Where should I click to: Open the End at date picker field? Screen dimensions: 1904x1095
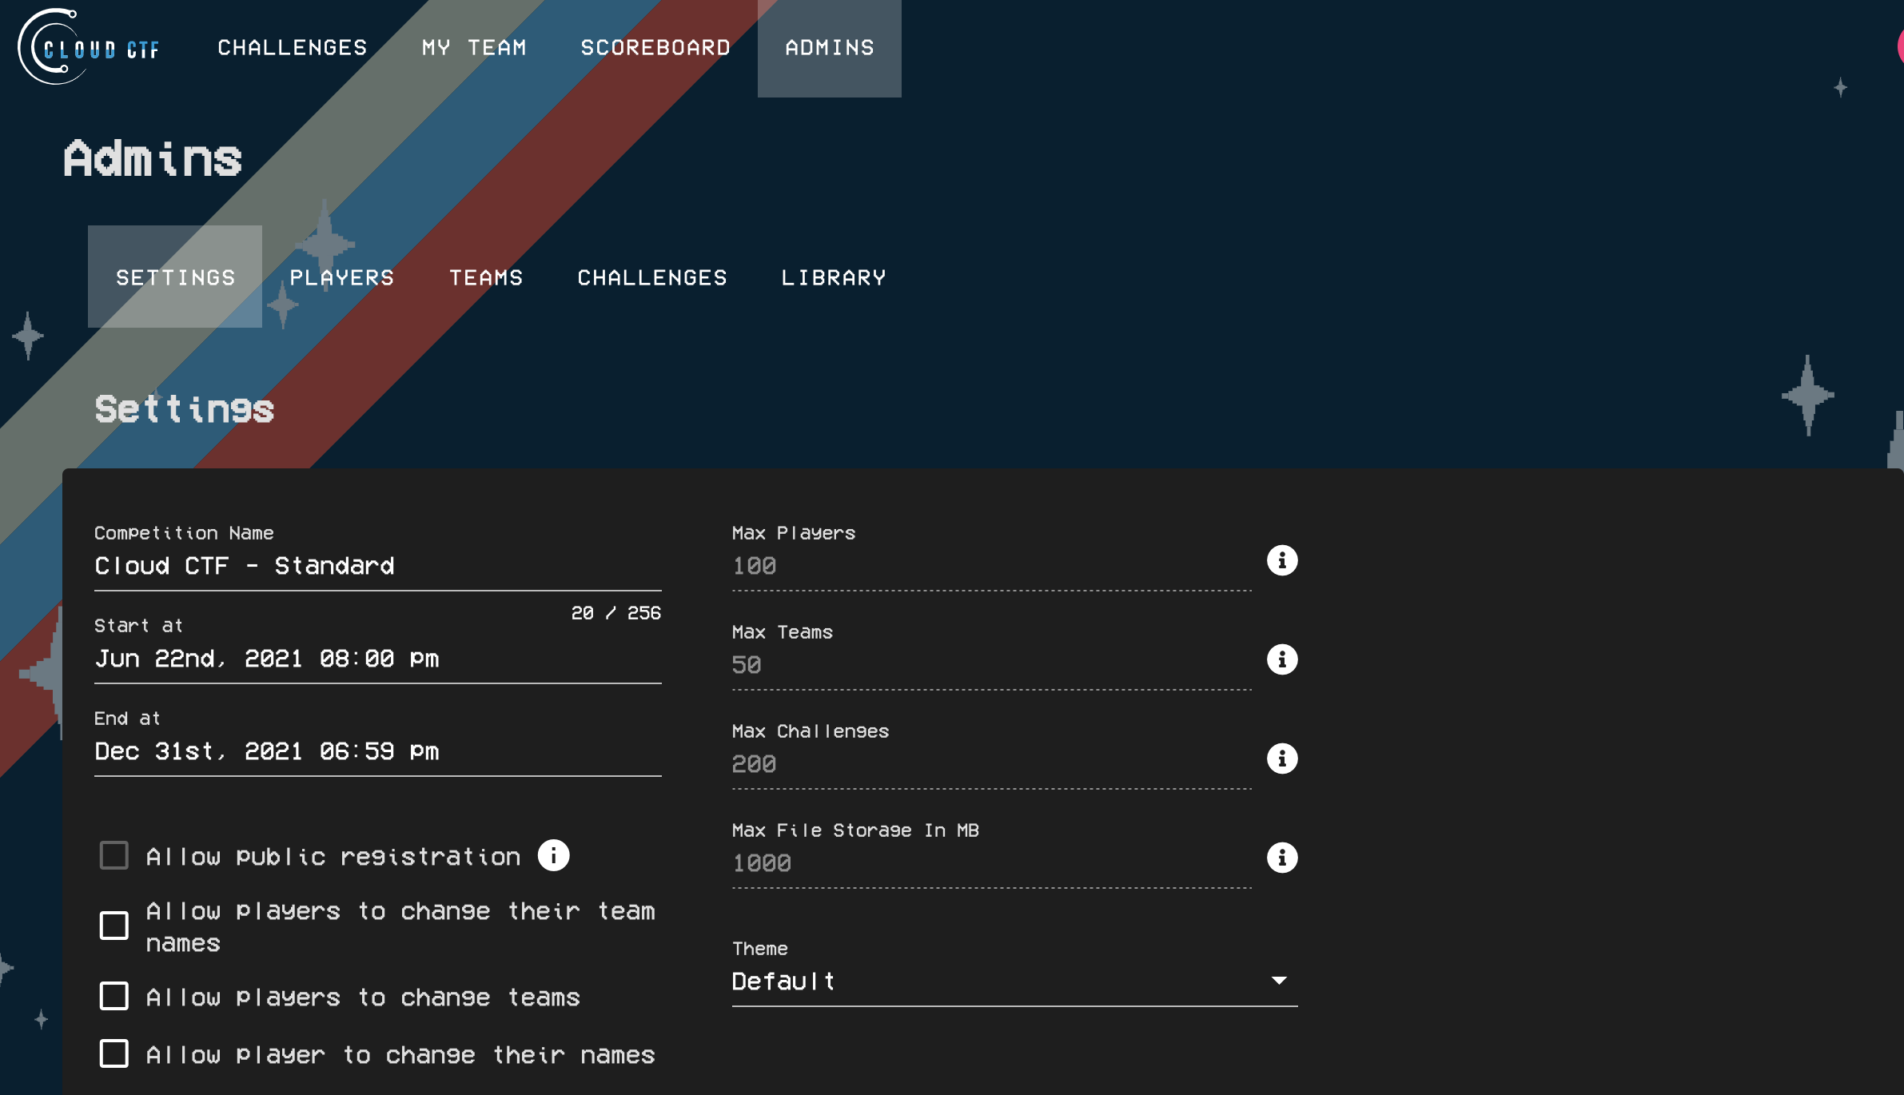[x=378, y=750]
